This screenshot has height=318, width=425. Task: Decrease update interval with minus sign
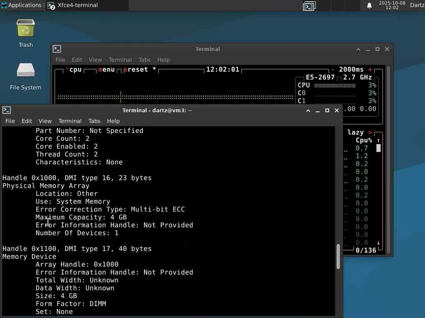332,70
